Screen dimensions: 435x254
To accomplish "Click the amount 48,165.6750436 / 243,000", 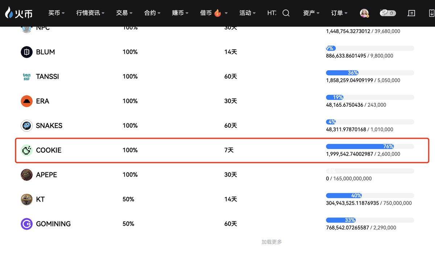I will [x=356, y=105].
